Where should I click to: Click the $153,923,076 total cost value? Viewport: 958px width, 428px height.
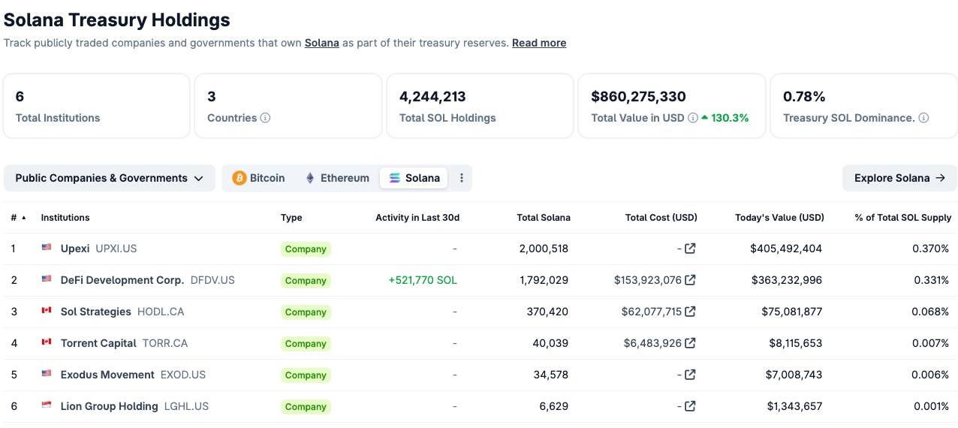648,280
